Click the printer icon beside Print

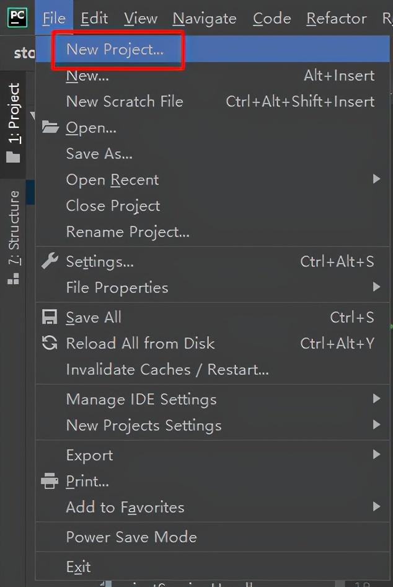coord(50,481)
